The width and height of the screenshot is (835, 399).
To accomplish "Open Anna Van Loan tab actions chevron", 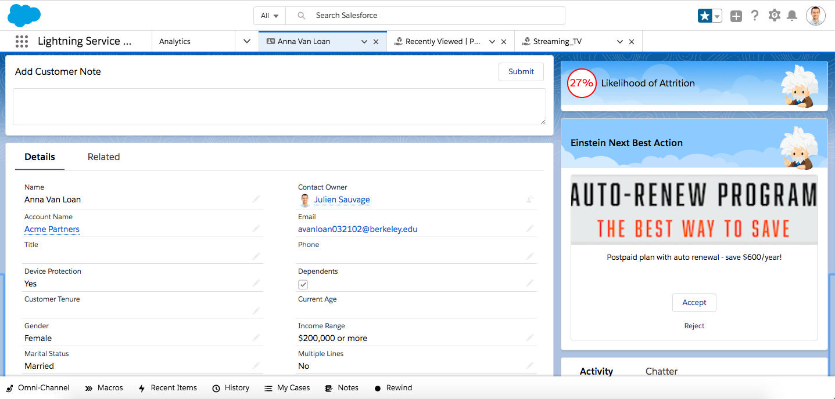I will point(364,42).
